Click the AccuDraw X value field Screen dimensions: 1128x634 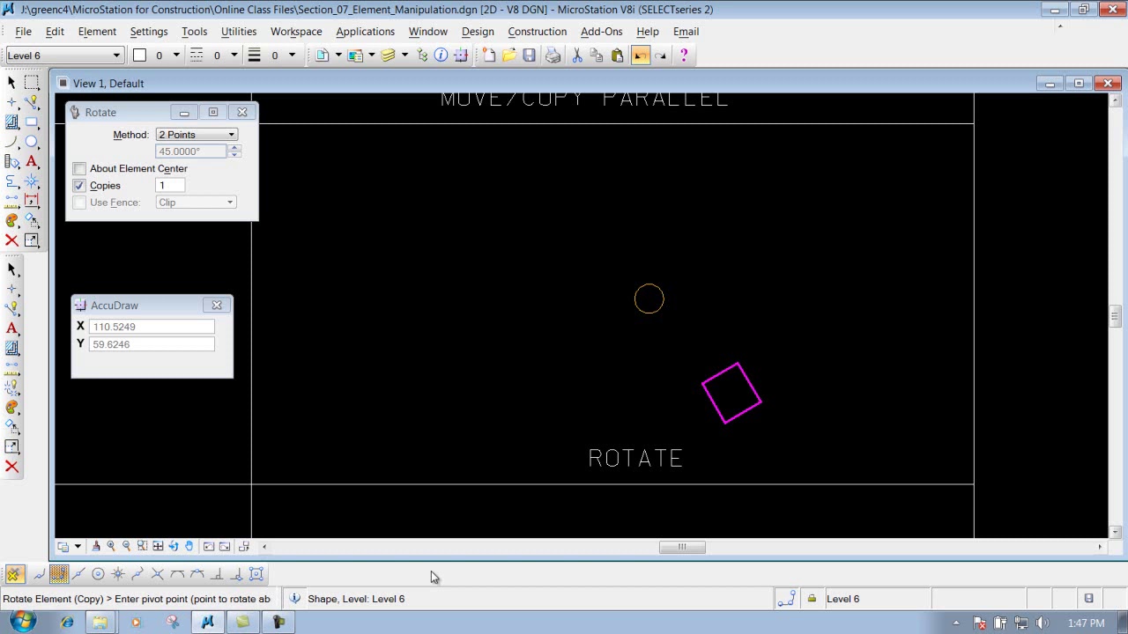152,327
